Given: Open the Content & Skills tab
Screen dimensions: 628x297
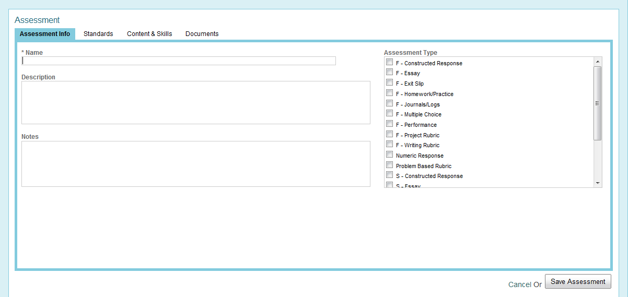Looking at the screenshot, I should click(x=149, y=34).
